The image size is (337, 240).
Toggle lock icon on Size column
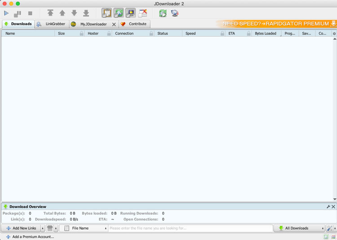[x=81, y=34]
